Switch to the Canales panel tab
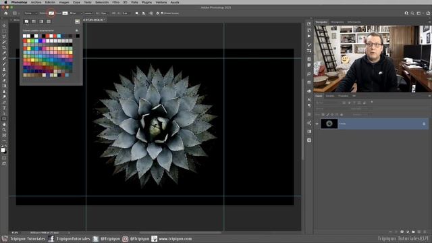 (x=330, y=96)
